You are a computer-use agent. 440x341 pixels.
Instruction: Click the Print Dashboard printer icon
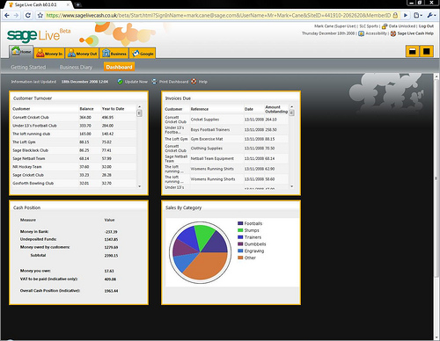(154, 82)
